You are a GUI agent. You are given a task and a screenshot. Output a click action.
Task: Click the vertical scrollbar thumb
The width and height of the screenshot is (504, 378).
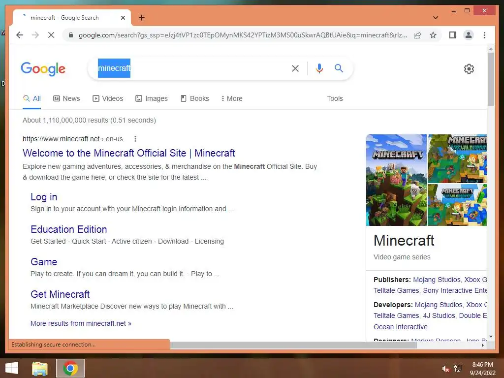[x=491, y=79]
